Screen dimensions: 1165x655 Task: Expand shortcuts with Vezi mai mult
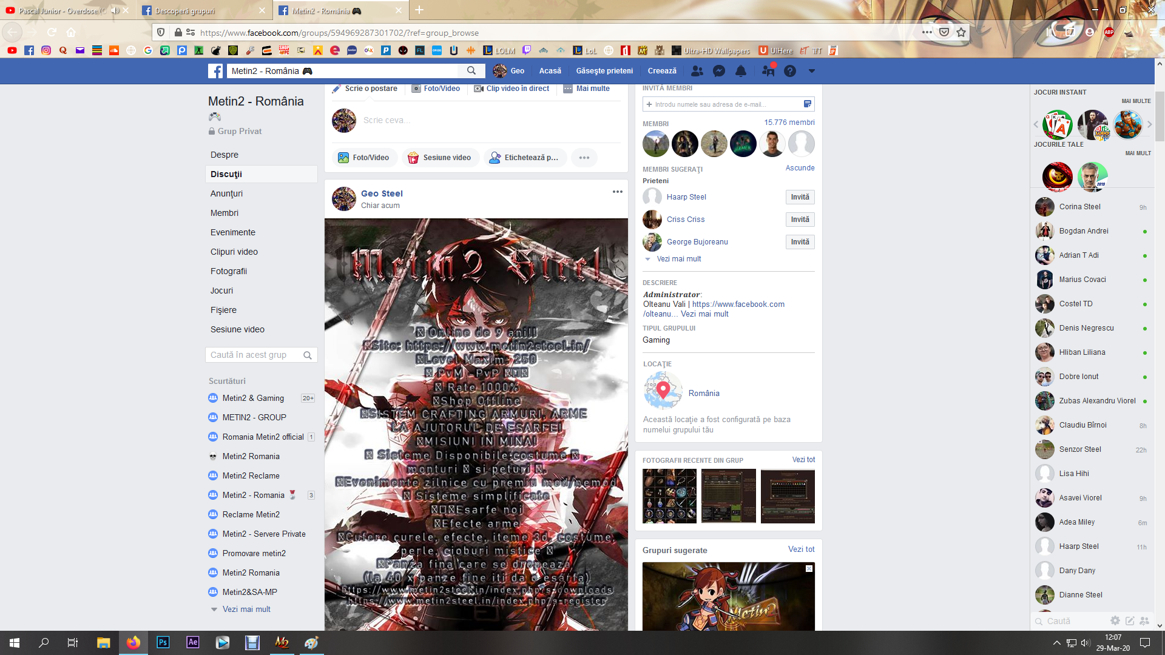tap(246, 609)
